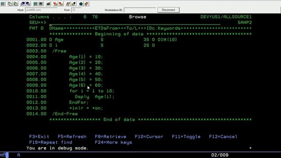Click the Disconnect button
This screenshot has height=158, width=281.
[169, 10]
